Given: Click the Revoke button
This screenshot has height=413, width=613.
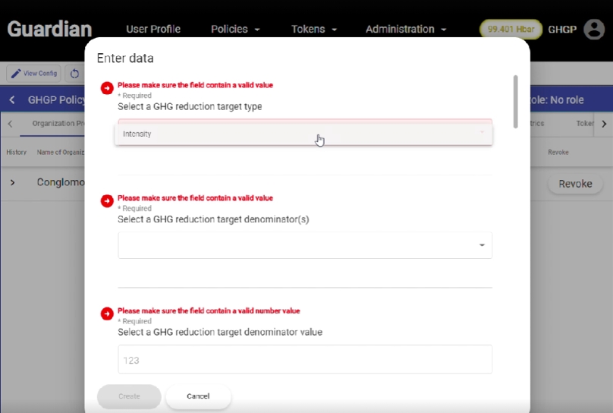Looking at the screenshot, I should [x=575, y=184].
